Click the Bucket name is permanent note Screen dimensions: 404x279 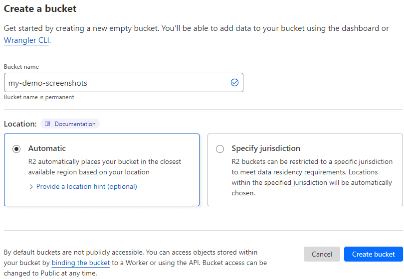pos(39,97)
